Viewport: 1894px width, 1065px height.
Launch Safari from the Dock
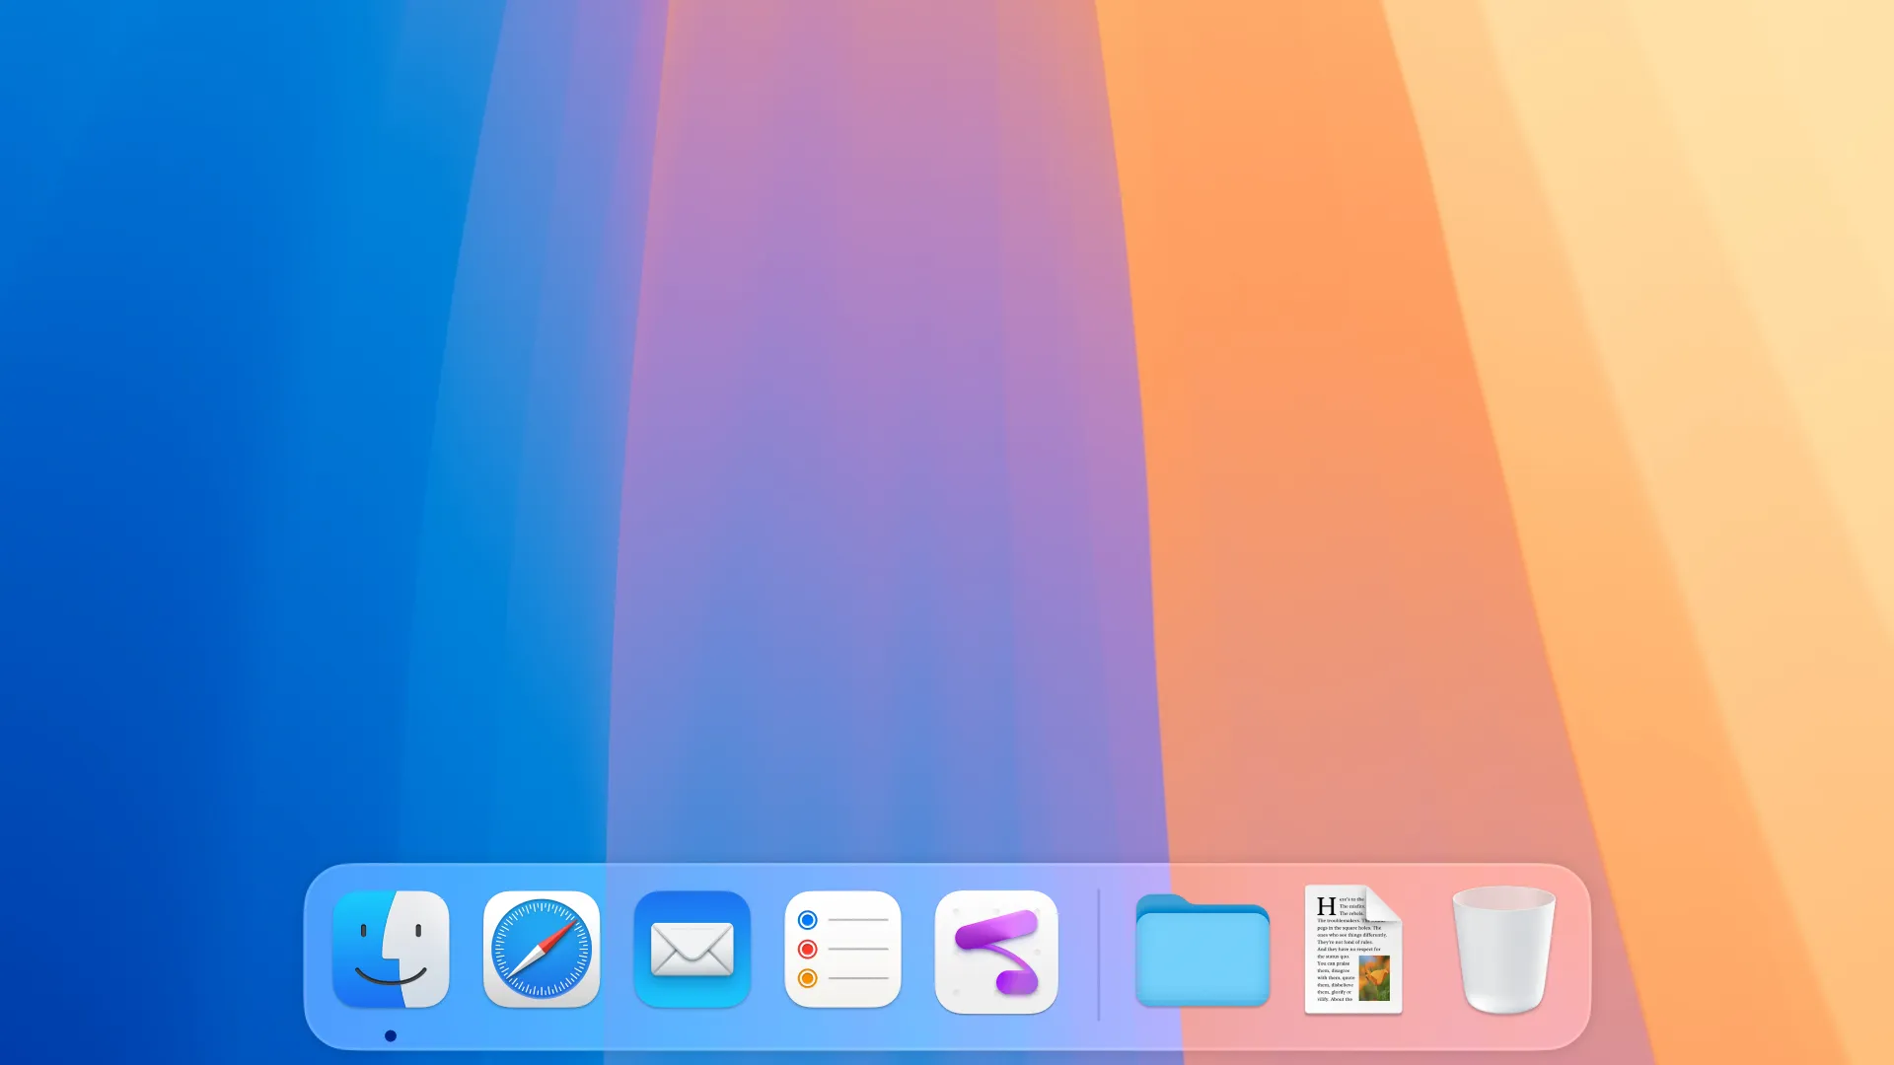coord(542,950)
